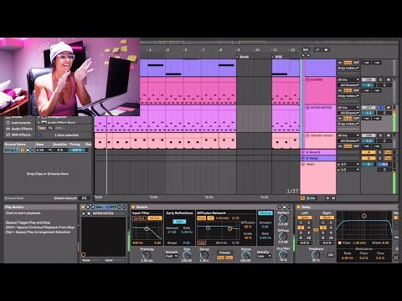
Task: Toggle the Draw Mode pencil icon
Action: [317, 49]
